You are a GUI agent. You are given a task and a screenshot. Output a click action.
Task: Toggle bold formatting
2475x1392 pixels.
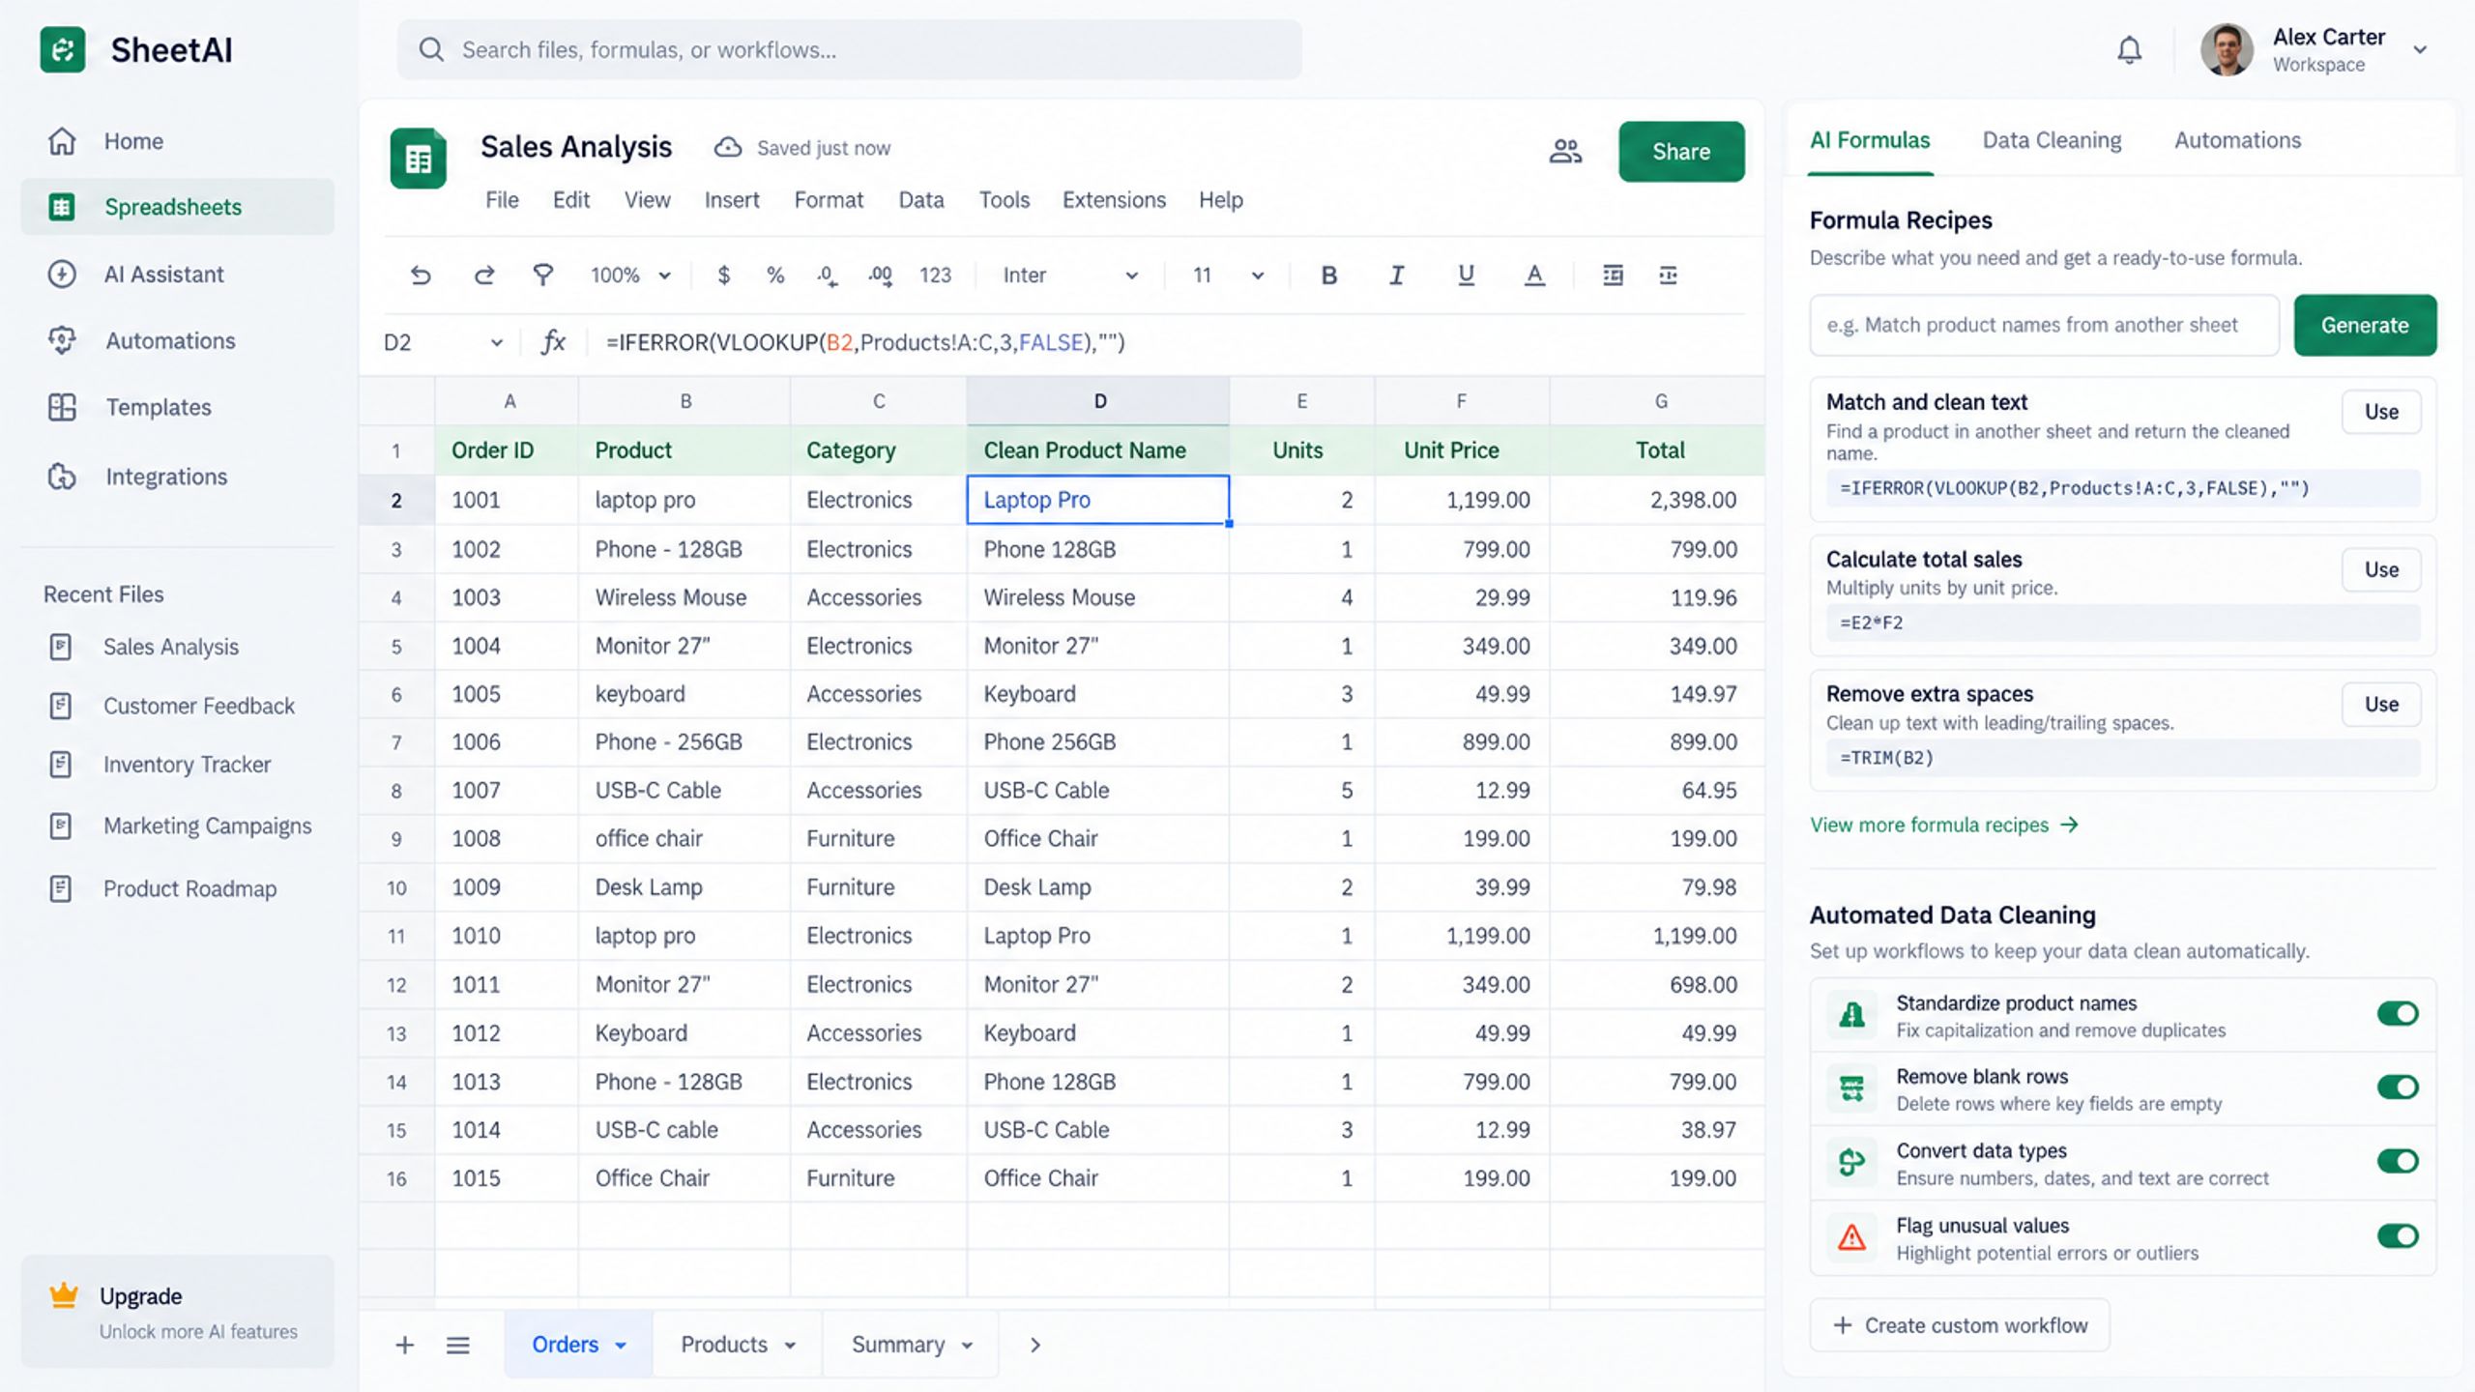pos(1329,275)
